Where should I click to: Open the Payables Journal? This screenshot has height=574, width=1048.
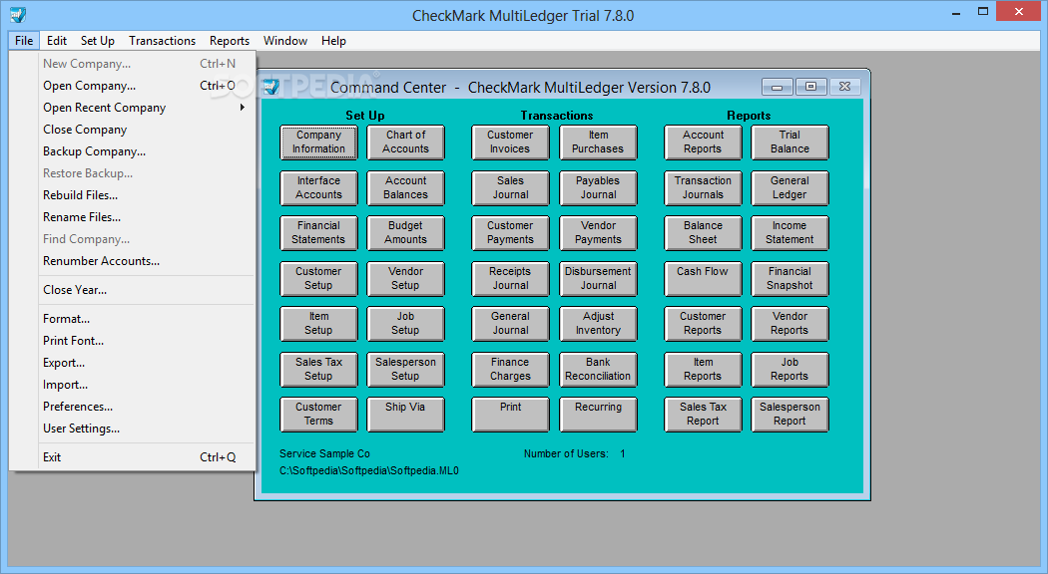[x=598, y=188]
